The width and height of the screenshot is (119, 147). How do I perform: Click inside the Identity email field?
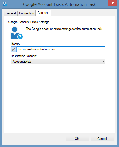(61, 49)
